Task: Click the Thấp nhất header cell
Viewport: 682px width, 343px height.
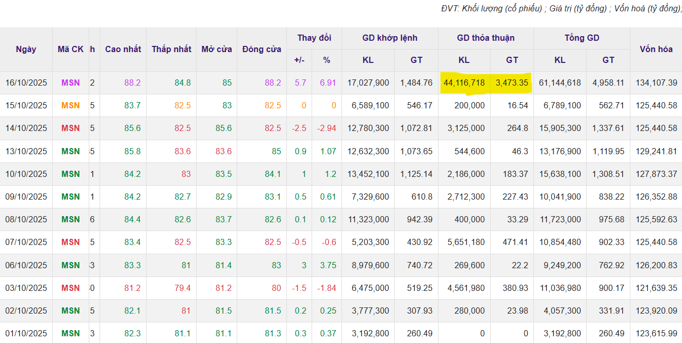Action: pyautogui.click(x=171, y=50)
